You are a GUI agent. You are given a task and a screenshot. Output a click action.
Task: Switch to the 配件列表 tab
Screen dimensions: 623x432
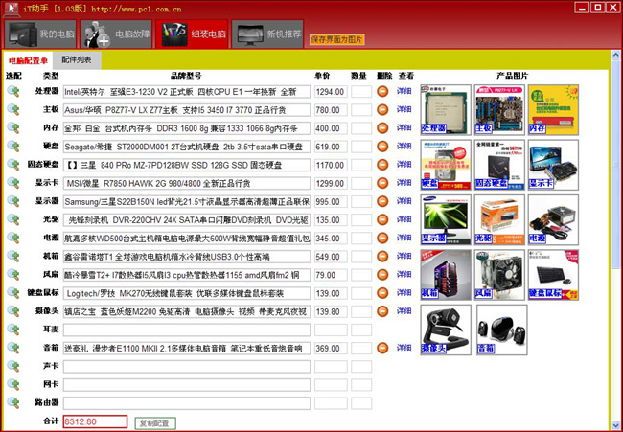point(77,60)
